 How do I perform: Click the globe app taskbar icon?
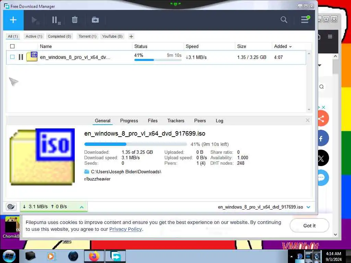pyautogui.click(x=73, y=256)
